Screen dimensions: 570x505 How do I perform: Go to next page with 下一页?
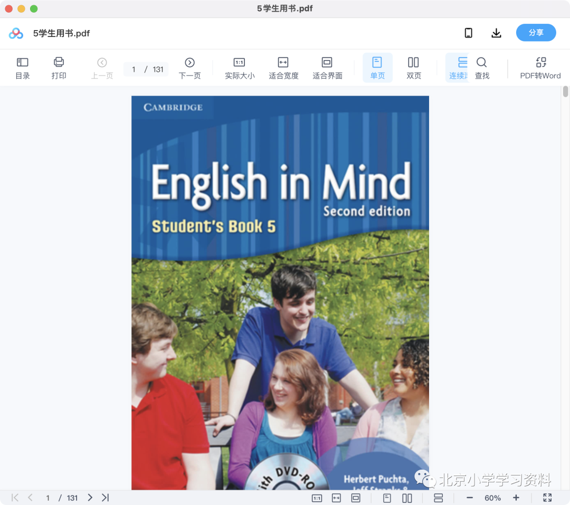click(190, 68)
